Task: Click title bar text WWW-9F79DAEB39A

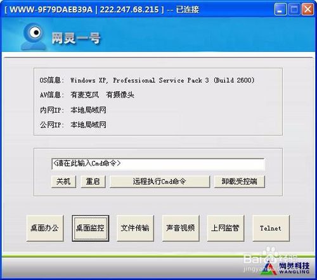Action: tap(51, 10)
